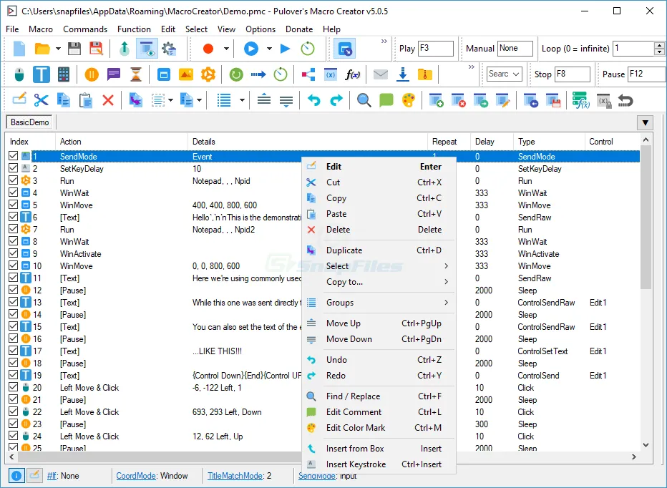The width and height of the screenshot is (667, 488).
Task: Click the envelope email command icon
Action: click(380, 74)
